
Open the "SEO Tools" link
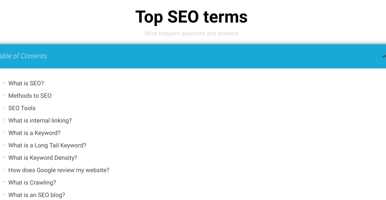[x=22, y=108]
